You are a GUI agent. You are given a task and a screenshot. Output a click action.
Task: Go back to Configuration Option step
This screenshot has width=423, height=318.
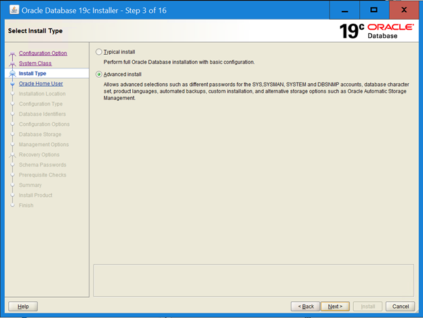43,53
